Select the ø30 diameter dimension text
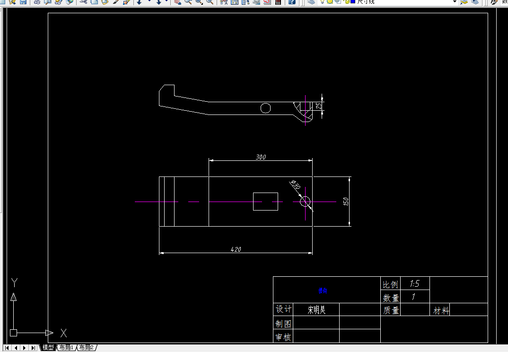 coord(296,185)
